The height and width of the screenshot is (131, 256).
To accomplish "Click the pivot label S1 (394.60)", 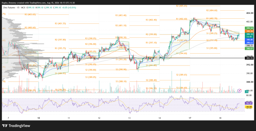I will tap(181, 53).
